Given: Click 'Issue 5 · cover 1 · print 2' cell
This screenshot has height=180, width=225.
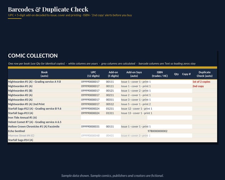Looking at the screenshot, I should click(x=134, y=104).
